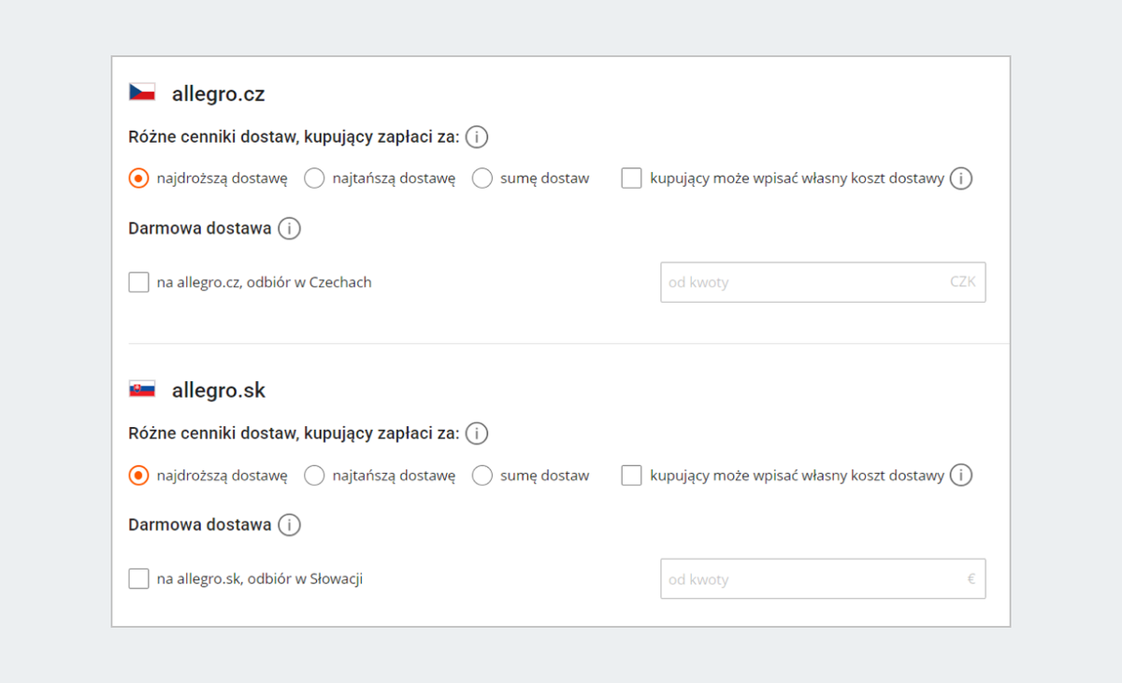Screen dimensions: 1122x683
Task: Click the Slovak flag icon
Action: pos(142,390)
